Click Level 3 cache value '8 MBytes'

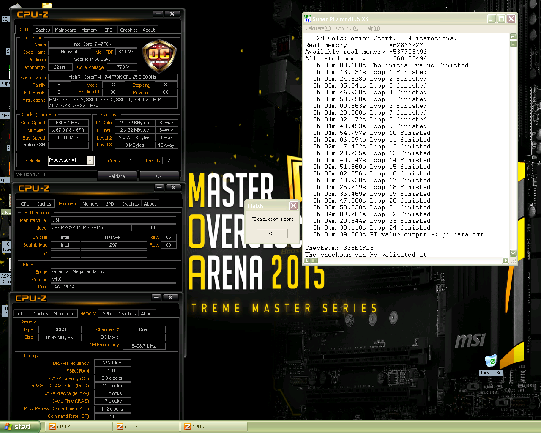134,145
